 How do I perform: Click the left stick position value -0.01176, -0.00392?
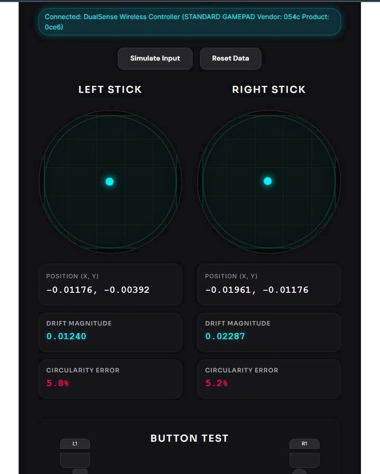tap(98, 290)
